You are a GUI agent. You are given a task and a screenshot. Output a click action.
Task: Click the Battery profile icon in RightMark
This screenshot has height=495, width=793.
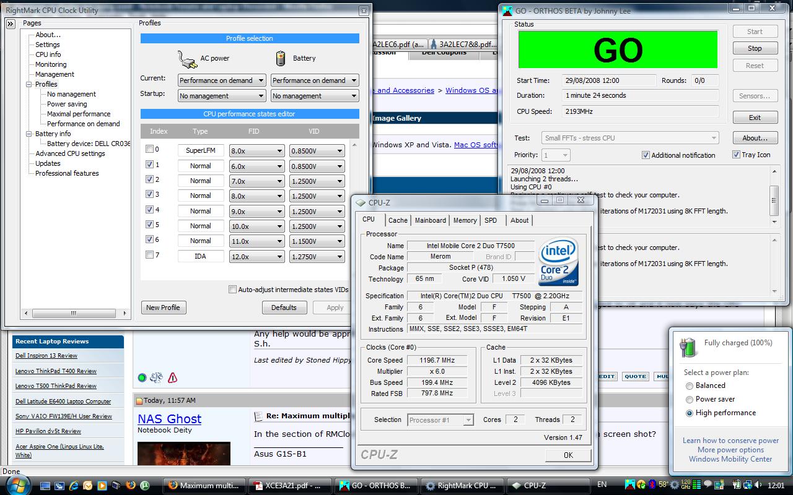[281, 58]
